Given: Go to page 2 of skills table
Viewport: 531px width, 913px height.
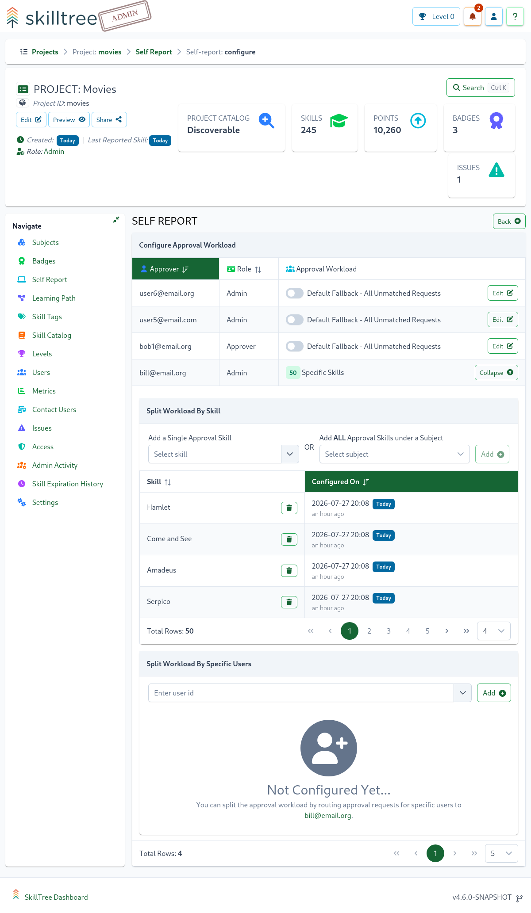Looking at the screenshot, I should tap(369, 631).
